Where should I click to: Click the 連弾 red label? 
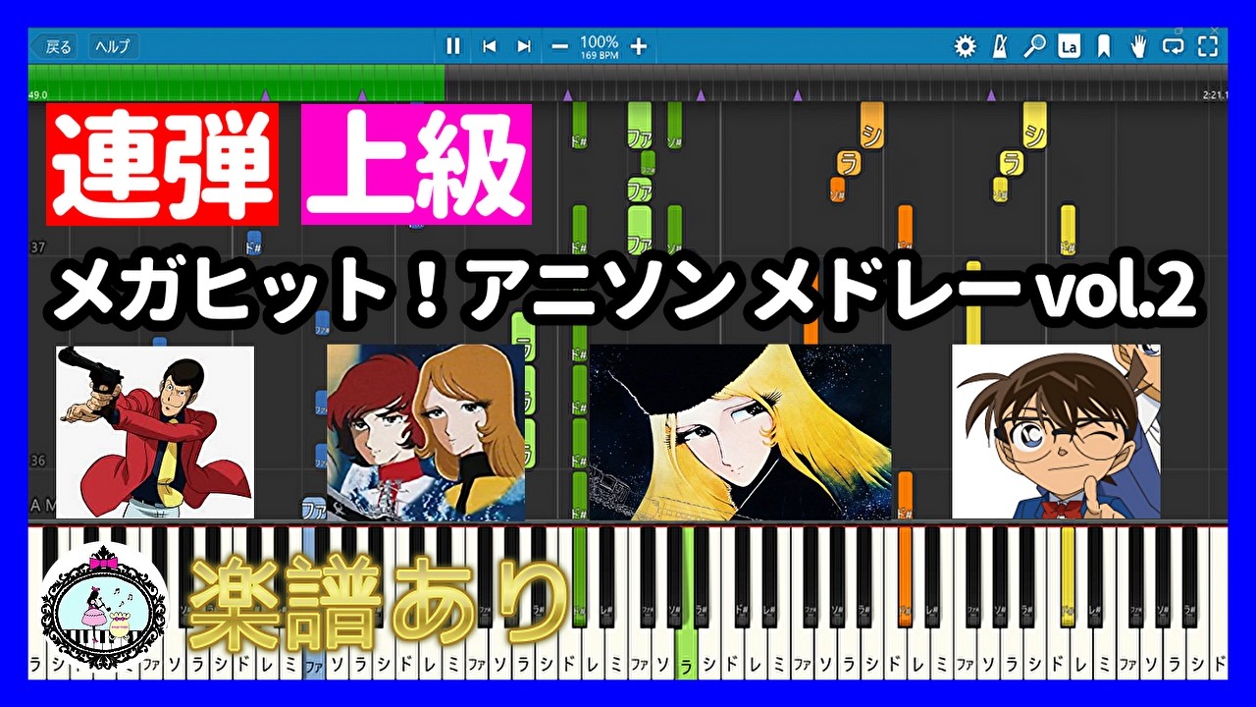click(162, 165)
